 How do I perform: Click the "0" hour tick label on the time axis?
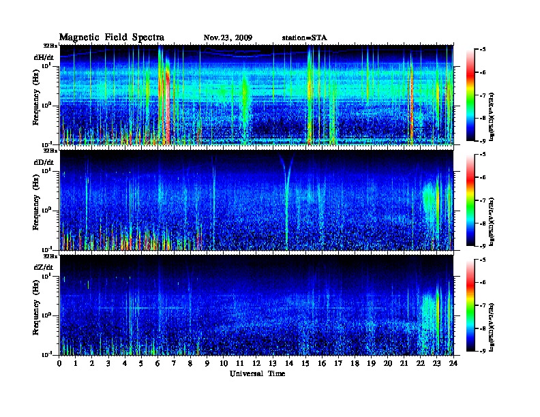point(59,364)
